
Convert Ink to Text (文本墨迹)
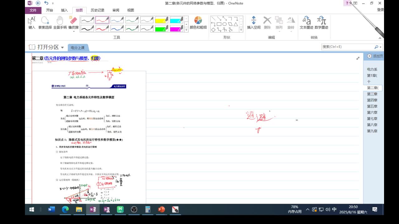pos(306,23)
